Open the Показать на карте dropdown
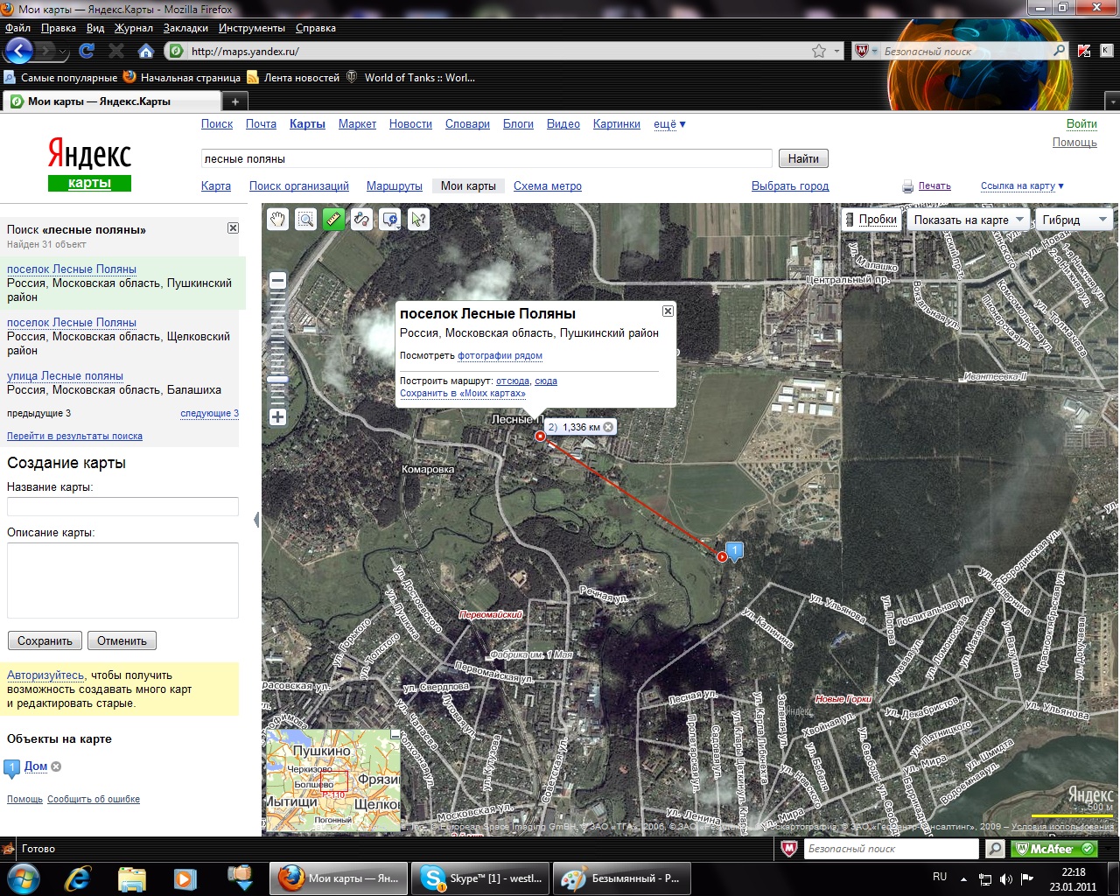1120x896 pixels. pyautogui.click(x=968, y=220)
